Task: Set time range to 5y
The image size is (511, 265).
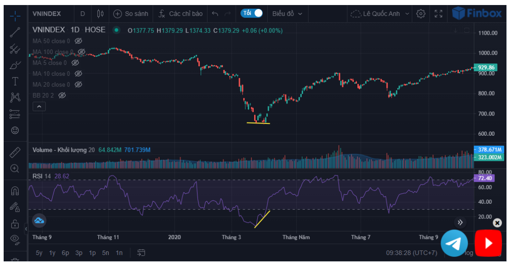Action: click(39, 253)
